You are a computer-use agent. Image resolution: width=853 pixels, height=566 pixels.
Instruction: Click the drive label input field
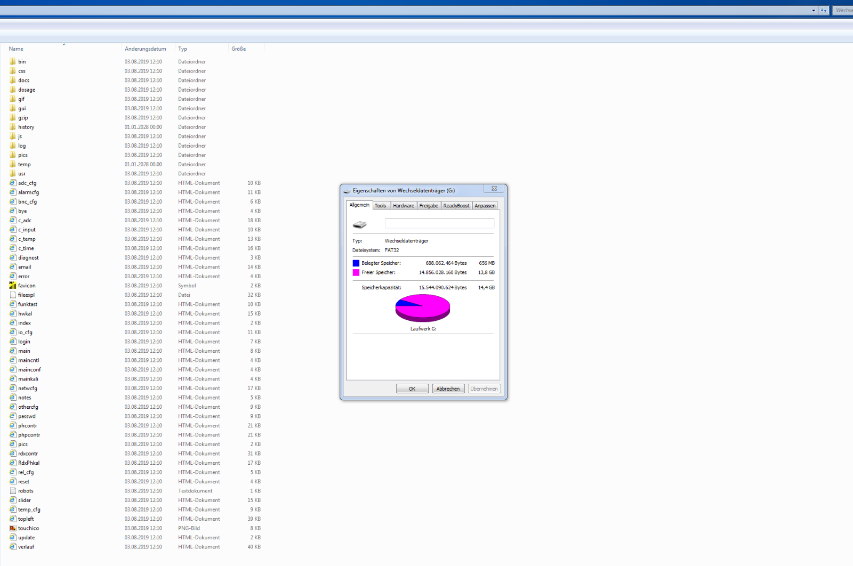tap(439, 223)
